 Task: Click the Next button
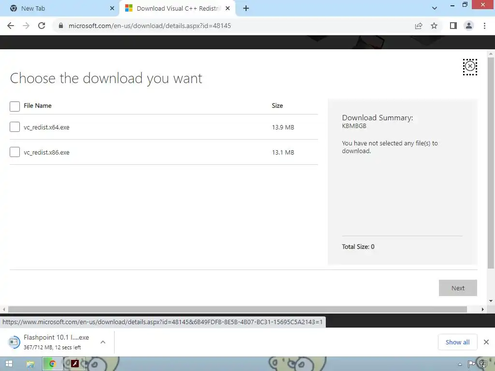point(458,288)
